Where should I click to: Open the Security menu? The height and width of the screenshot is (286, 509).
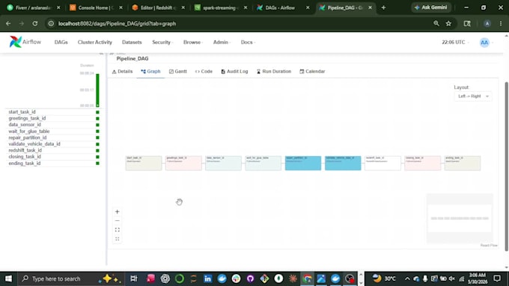tap(162, 42)
